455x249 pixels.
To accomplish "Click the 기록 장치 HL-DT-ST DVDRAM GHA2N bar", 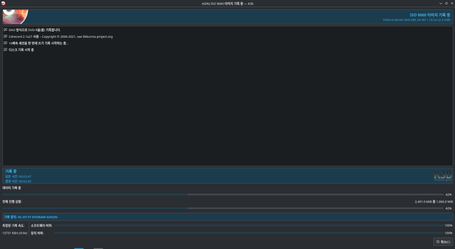I will (x=227, y=217).
